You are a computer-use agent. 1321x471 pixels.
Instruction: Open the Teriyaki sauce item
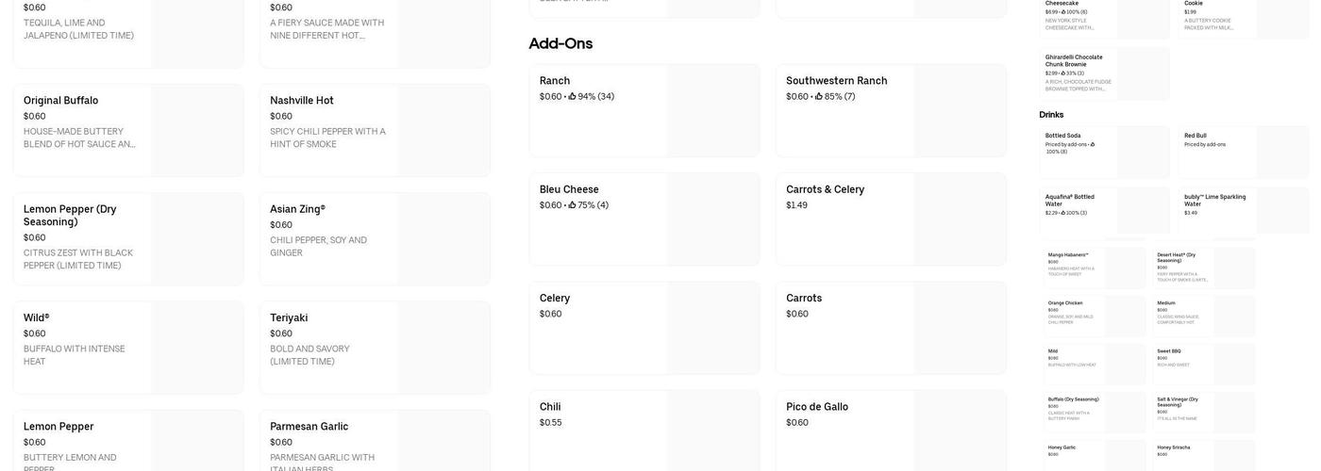375,347
